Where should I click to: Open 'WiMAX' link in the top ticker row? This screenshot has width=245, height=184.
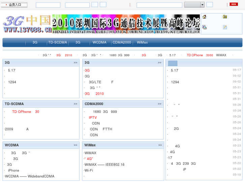coord(221,55)
